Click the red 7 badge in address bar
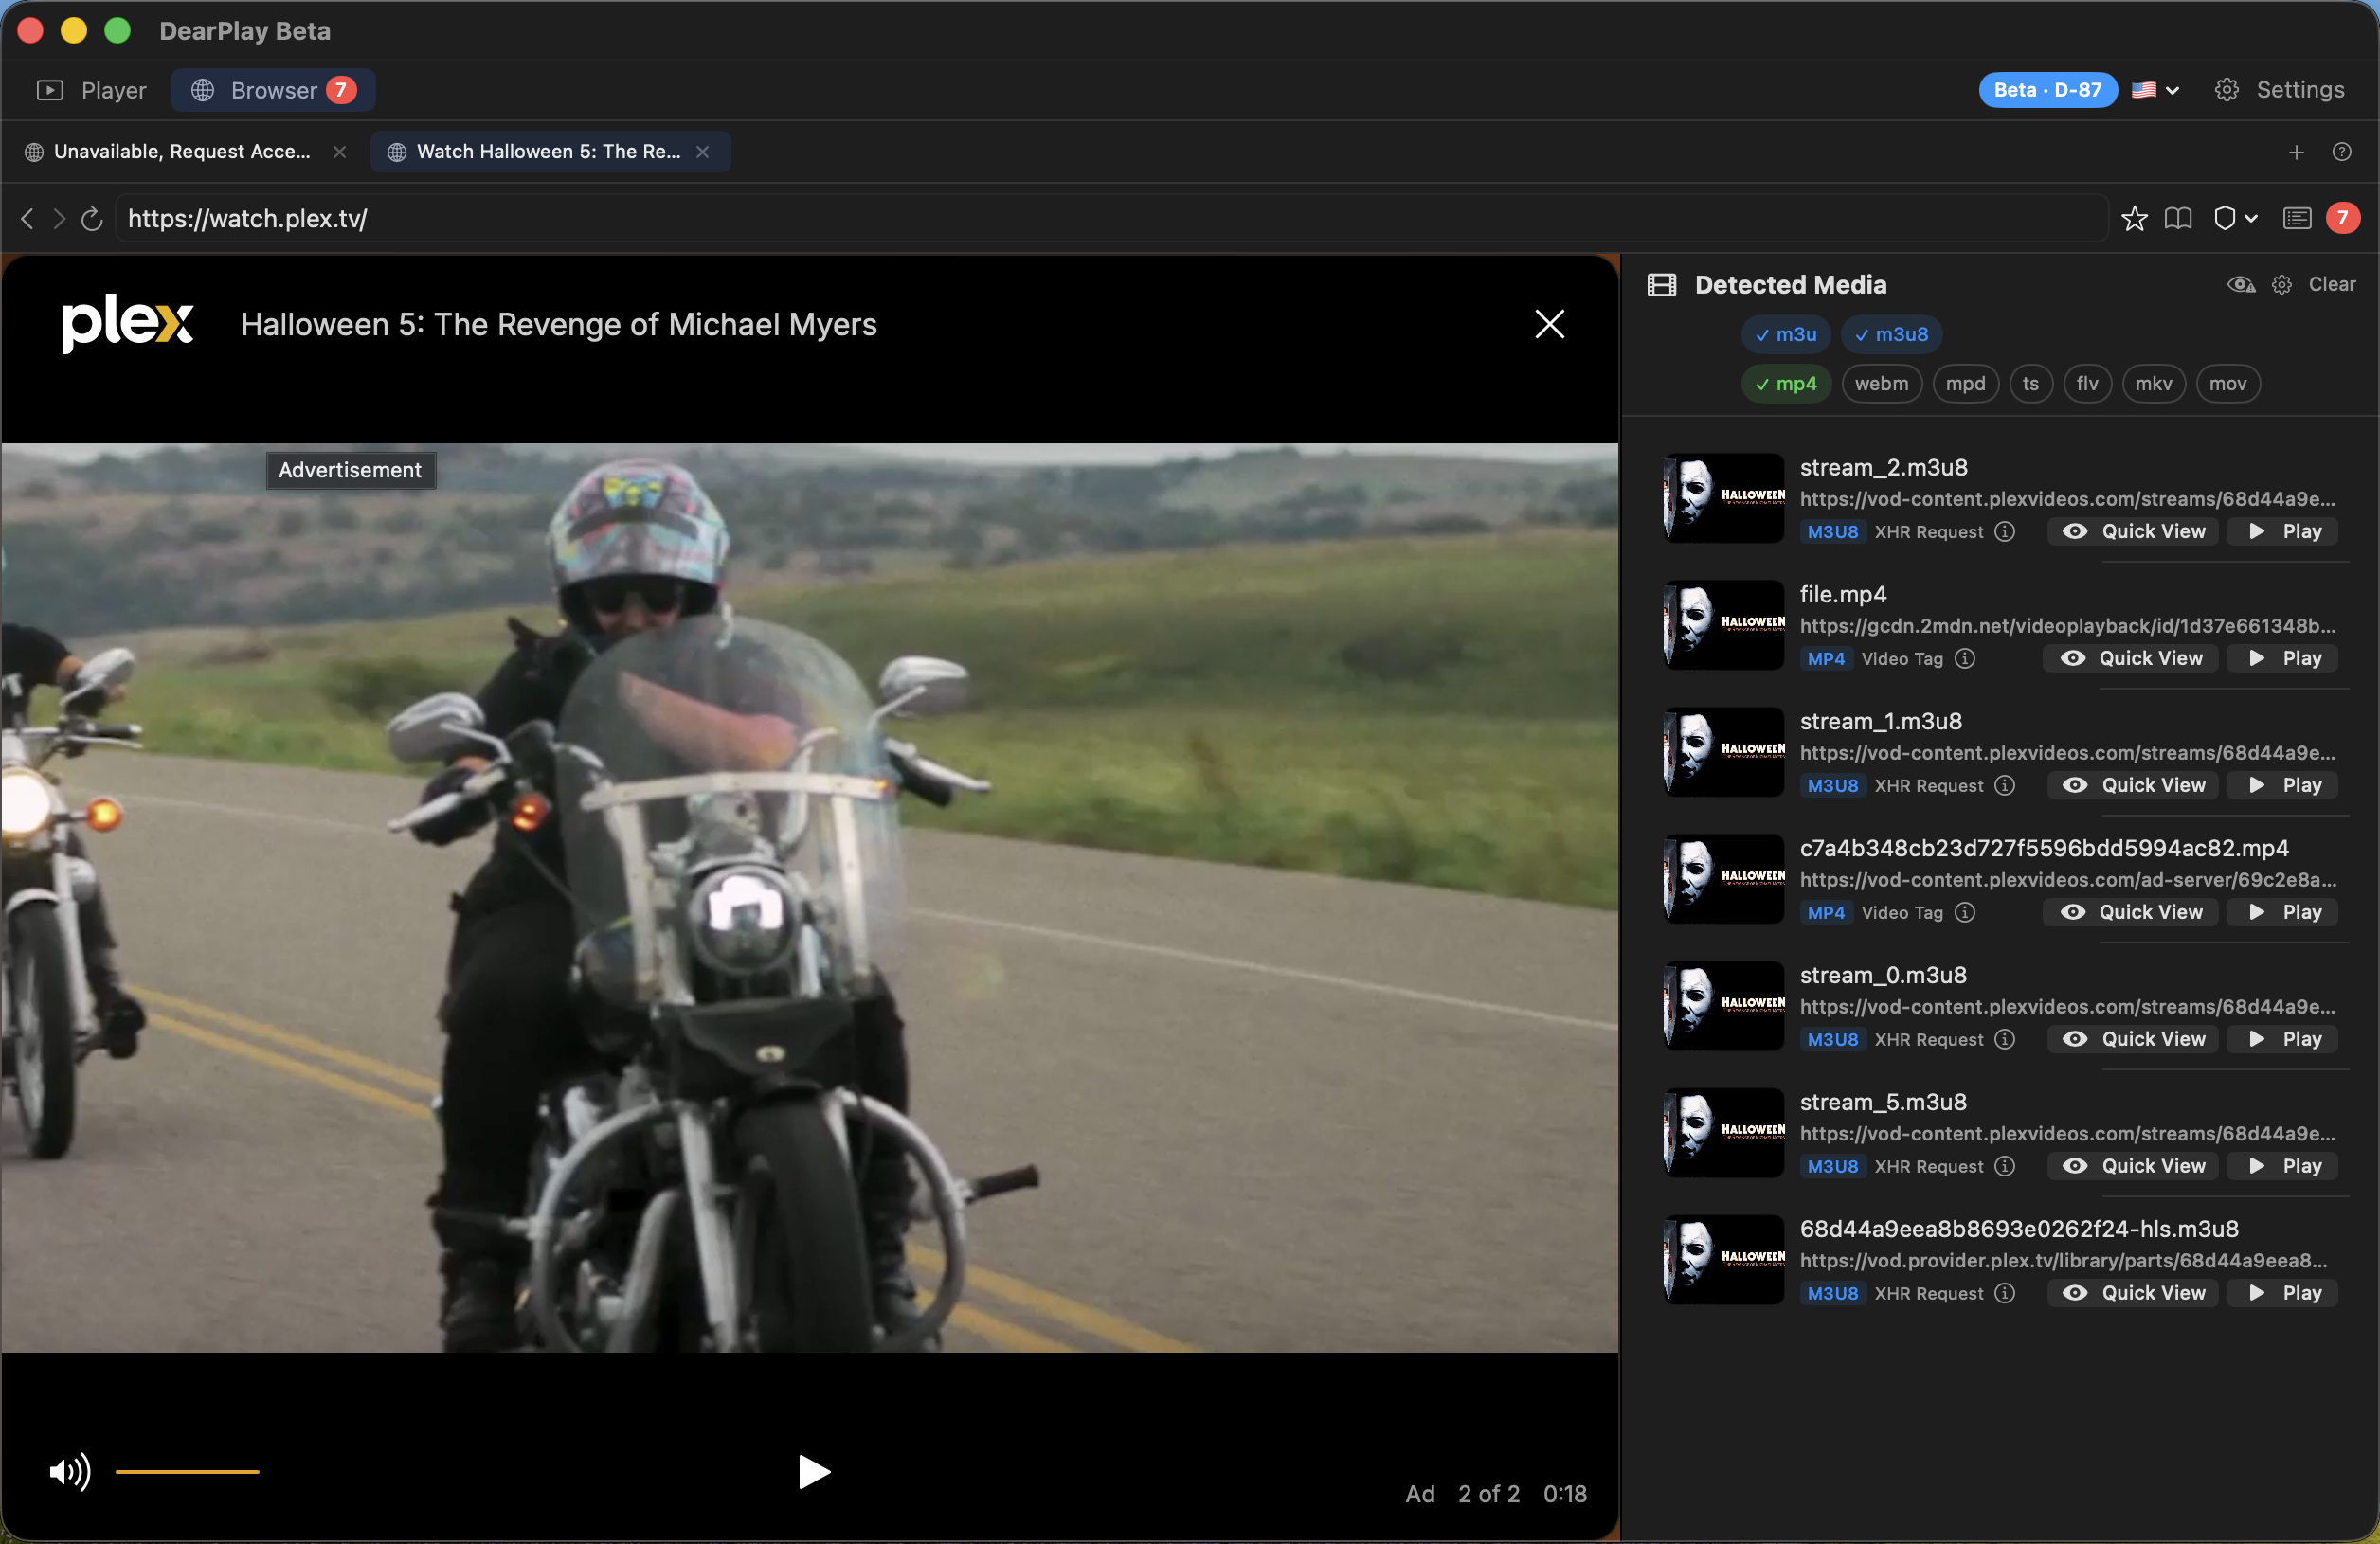This screenshot has width=2380, height=1544. (x=2343, y=218)
